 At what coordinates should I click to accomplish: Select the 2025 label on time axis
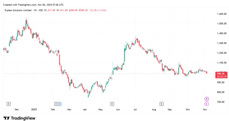tap(34, 110)
